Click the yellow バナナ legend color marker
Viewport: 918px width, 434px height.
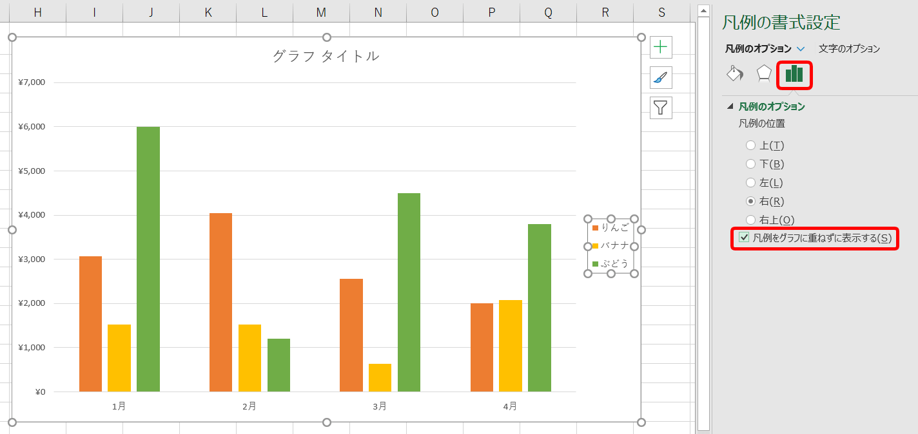[x=595, y=246]
